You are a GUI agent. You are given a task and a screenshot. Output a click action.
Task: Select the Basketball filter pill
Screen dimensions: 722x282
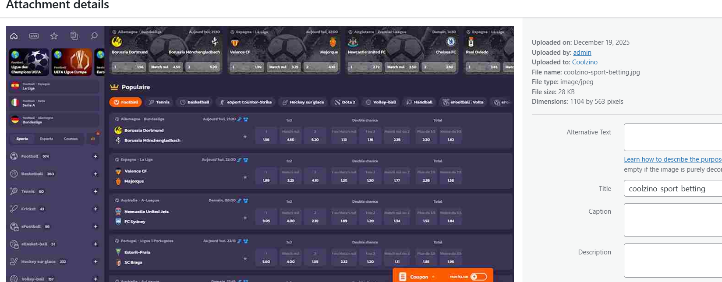click(x=195, y=102)
